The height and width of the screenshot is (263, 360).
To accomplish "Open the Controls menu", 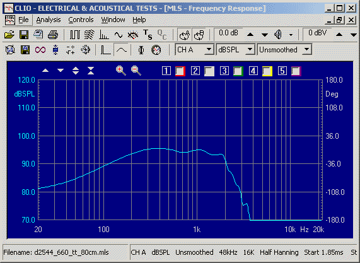I will click(81, 20).
